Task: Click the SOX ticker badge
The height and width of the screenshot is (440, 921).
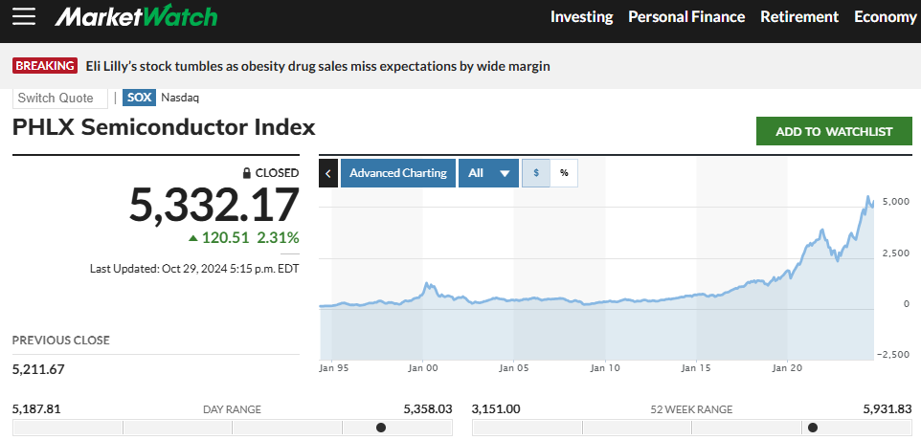Action: [x=140, y=97]
